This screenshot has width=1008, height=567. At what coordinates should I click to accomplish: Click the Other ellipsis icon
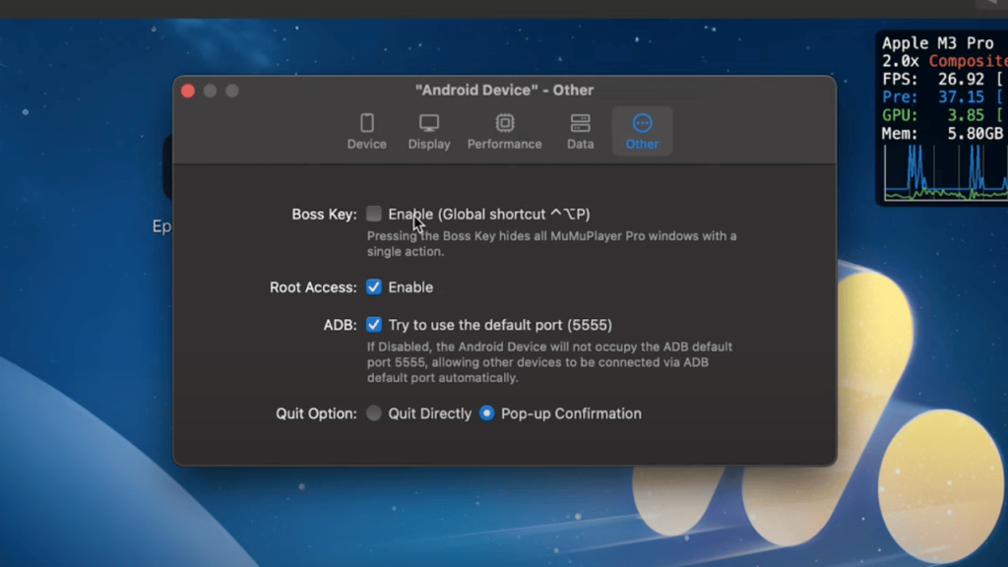pos(642,123)
